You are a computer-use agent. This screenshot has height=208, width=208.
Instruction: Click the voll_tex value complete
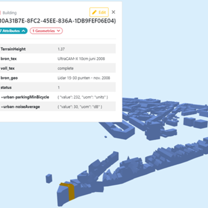pos(66,68)
